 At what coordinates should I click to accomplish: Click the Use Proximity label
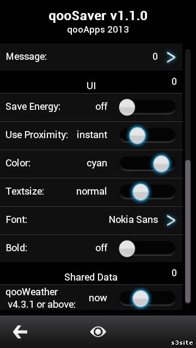pos(36,135)
